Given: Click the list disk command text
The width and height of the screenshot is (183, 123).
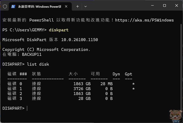Looking at the screenshot, I should (38, 64).
